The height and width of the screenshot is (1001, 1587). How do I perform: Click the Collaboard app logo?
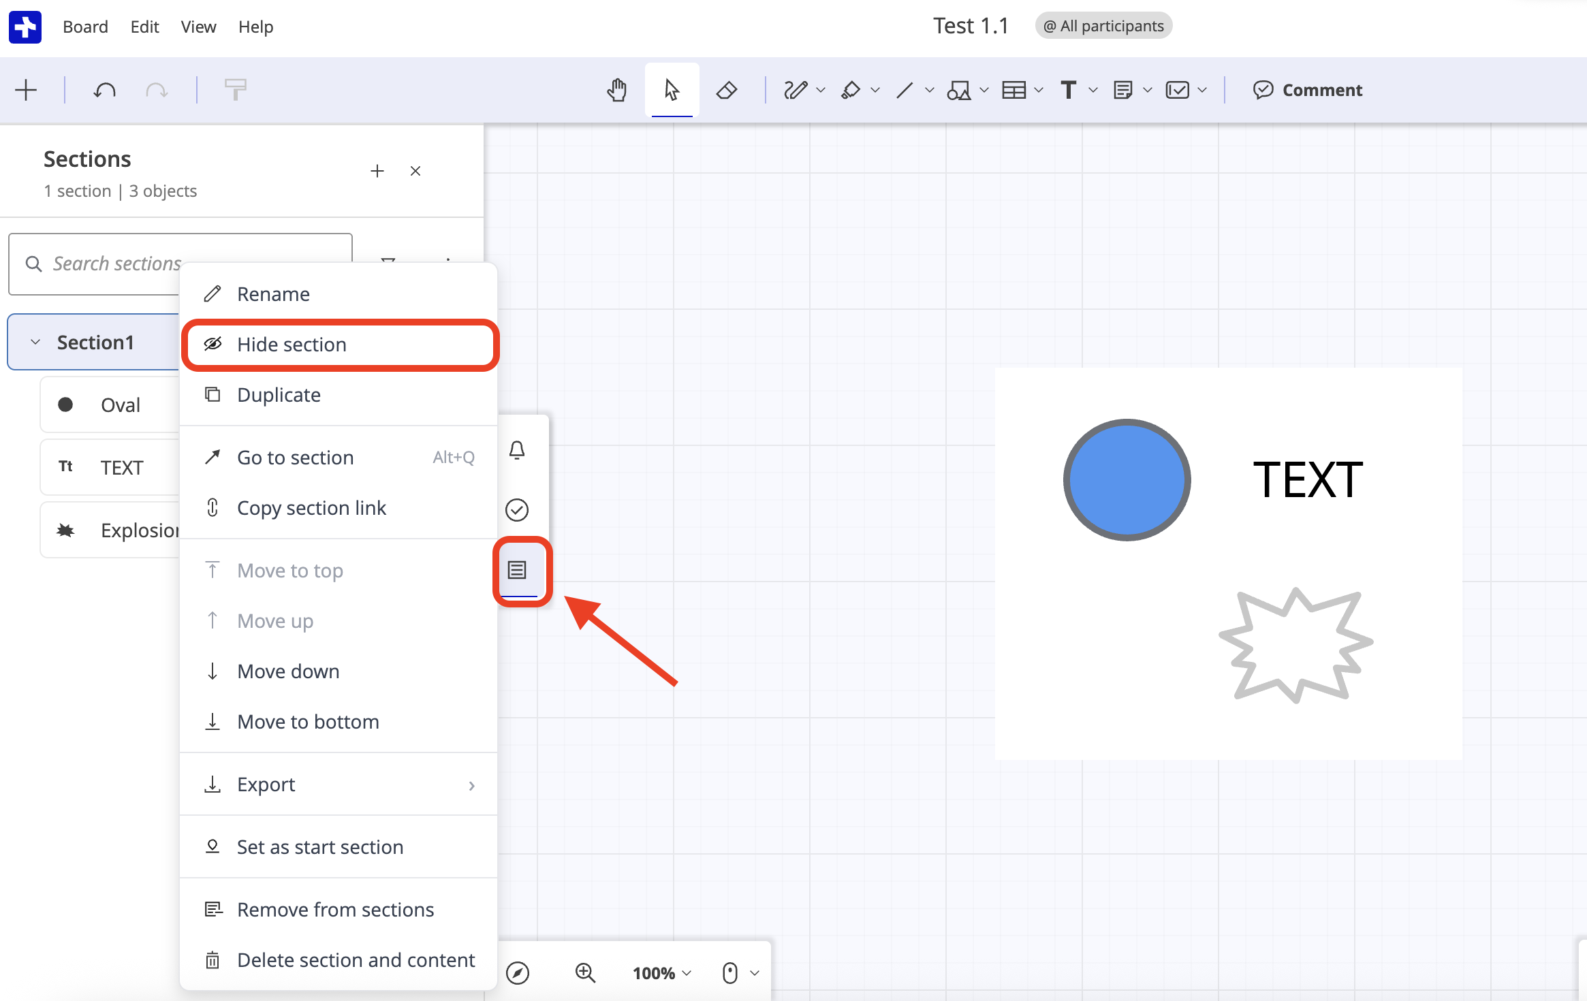click(x=25, y=27)
